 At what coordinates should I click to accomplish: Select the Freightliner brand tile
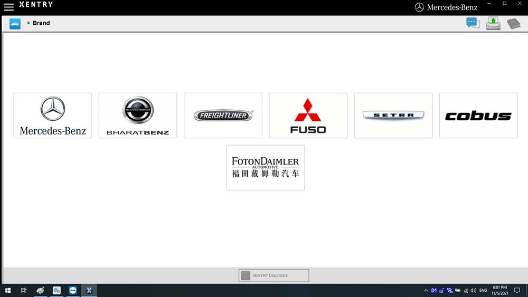[223, 116]
